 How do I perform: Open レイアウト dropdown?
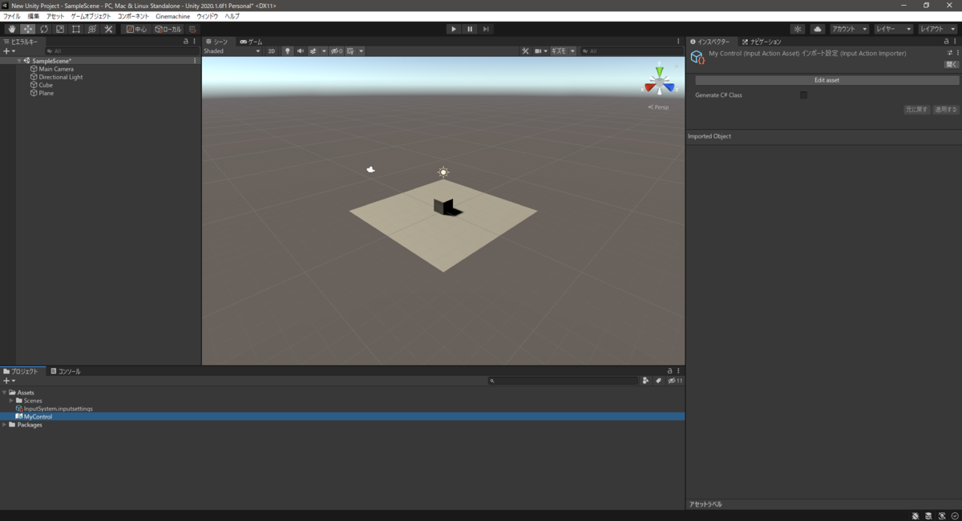938,29
